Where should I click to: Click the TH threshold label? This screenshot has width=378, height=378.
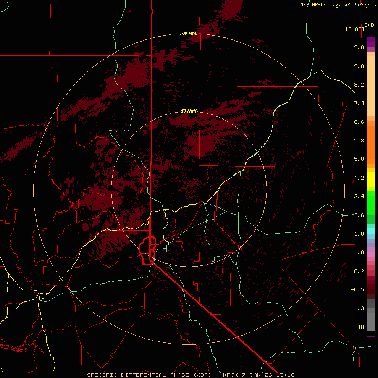point(361,327)
